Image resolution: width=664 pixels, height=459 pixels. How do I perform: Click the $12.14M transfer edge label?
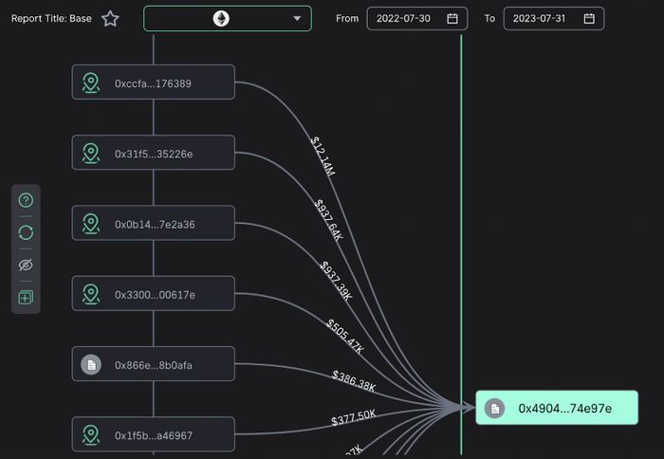(323, 156)
